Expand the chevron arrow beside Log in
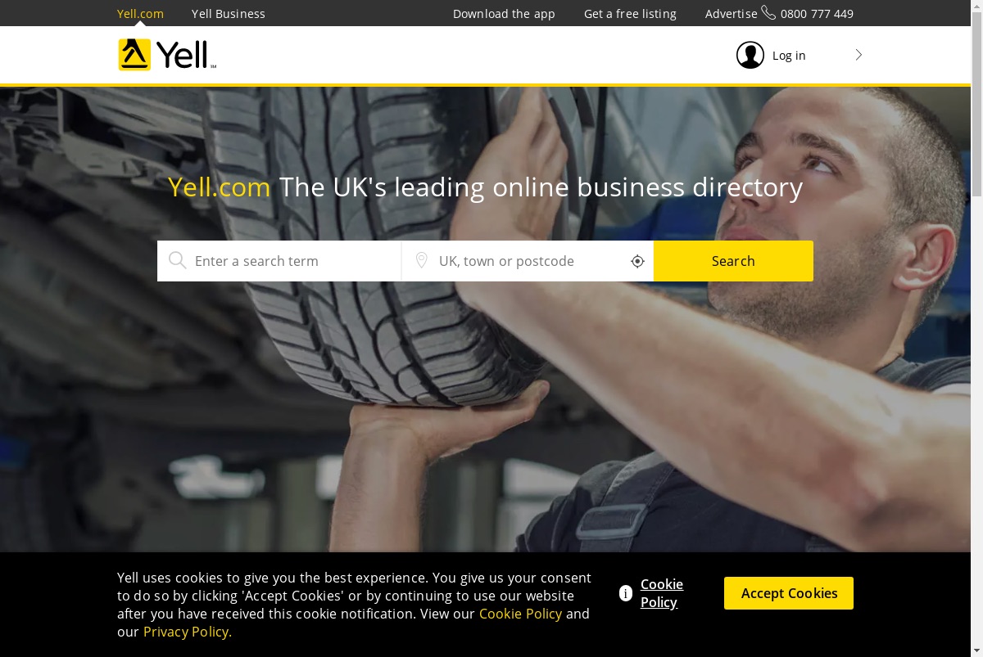Image resolution: width=983 pixels, height=657 pixels. (x=858, y=55)
